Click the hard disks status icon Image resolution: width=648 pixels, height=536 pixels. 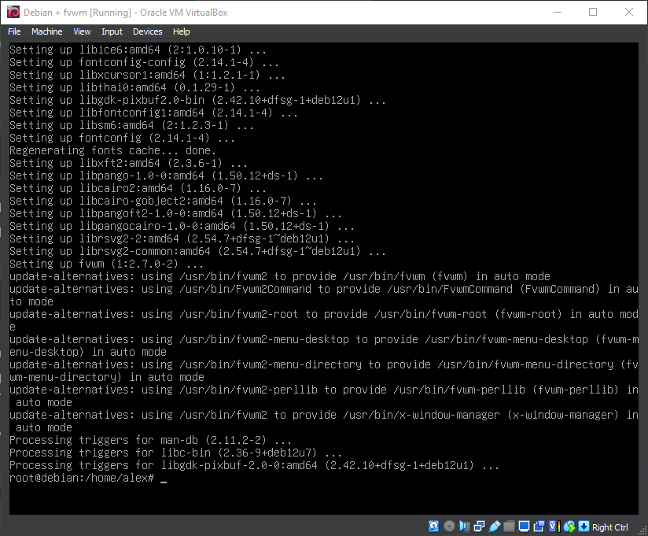pyautogui.click(x=433, y=526)
